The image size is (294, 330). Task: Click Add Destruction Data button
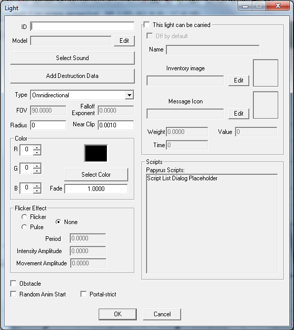point(72,76)
